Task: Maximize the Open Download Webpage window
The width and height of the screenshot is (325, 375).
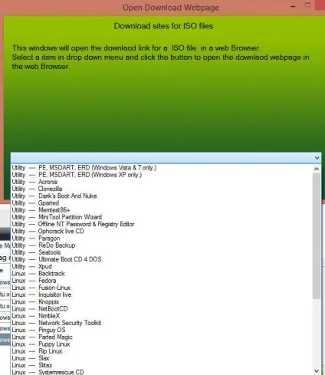Action: pyautogui.click(x=307, y=5)
